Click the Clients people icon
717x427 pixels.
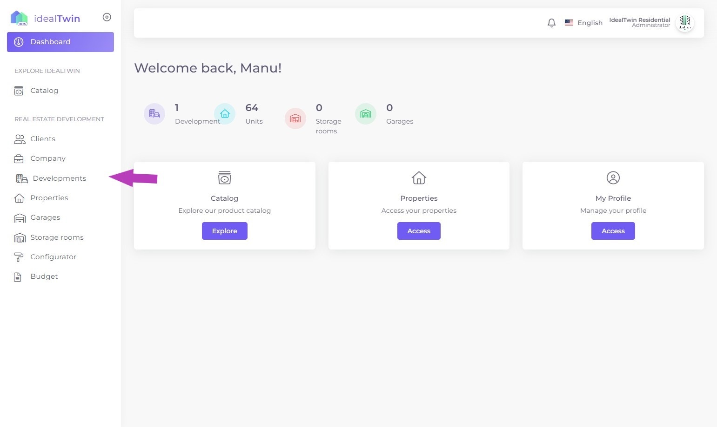(x=20, y=139)
